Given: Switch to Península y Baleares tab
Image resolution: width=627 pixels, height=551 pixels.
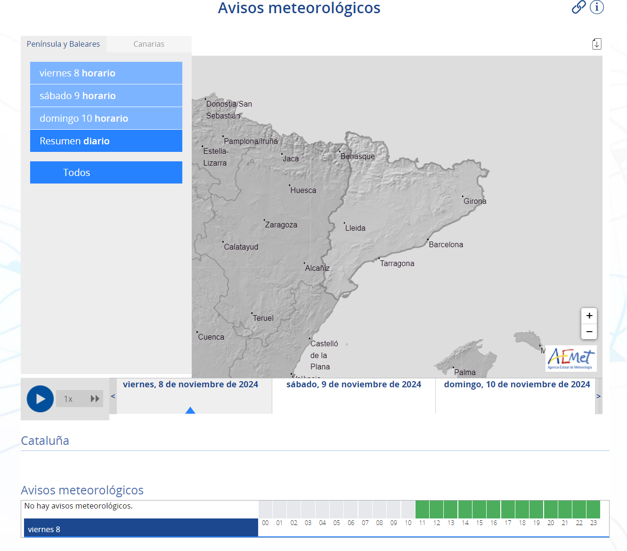Looking at the screenshot, I should (63, 44).
